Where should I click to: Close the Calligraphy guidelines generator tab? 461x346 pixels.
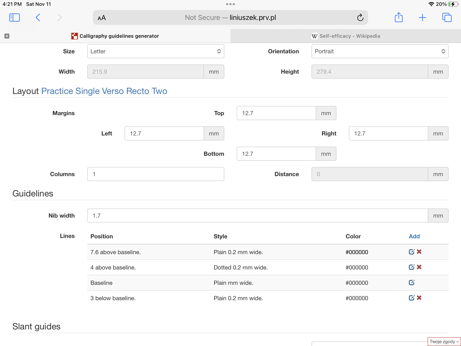[7, 36]
